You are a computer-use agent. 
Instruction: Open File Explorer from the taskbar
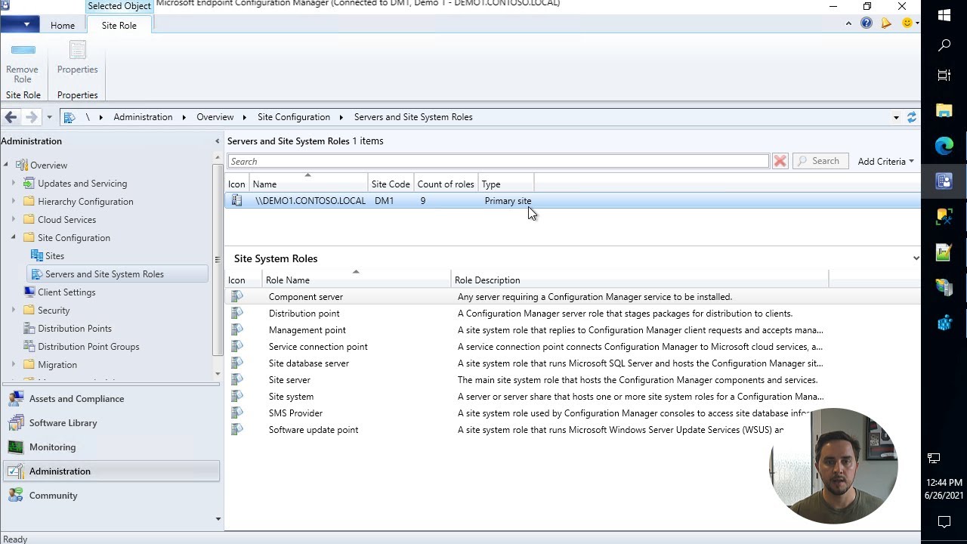pyautogui.click(x=944, y=111)
